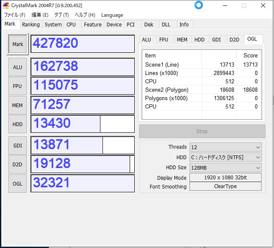The width and height of the screenshot is (274, 248).
Task: Open the CPU main tab
Action: point(71,24)
